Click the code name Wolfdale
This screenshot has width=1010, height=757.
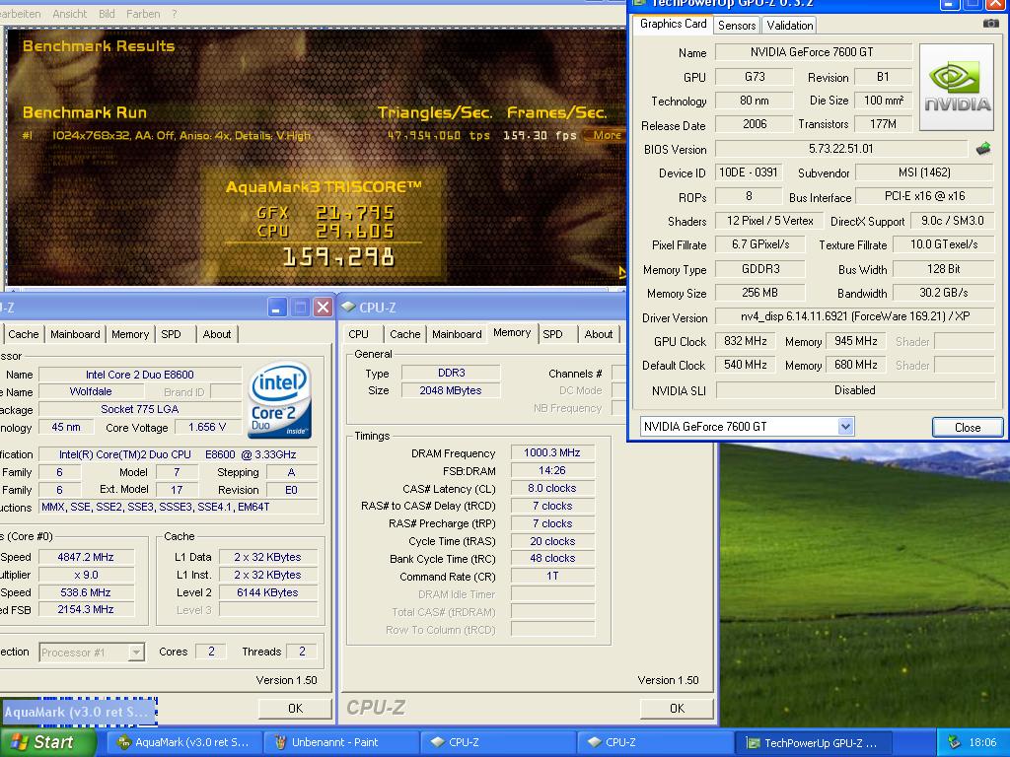[x=91, y=391]
